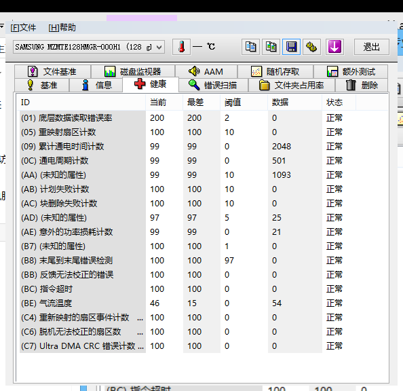Switch to the 错误扫描 tab
This screenshot has width=403, height=391.
(x=213, y=85)
